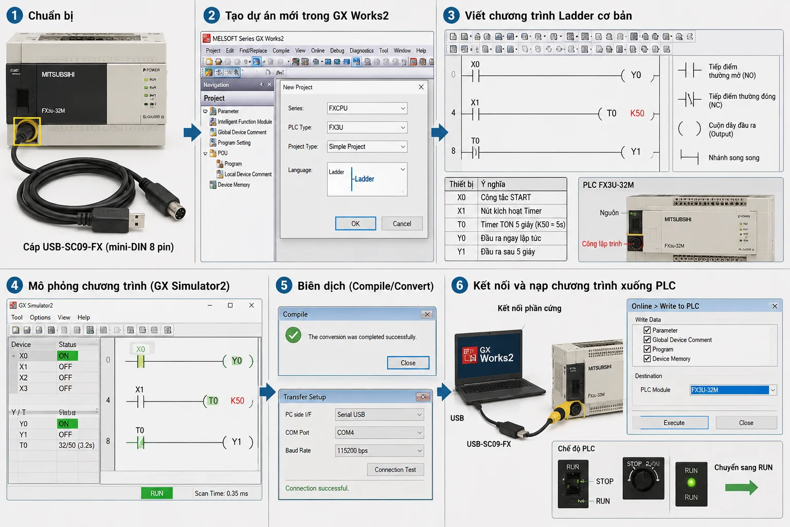Click the T0 value 32/50 (3.2s)
Screen dimensions: 790x527
click(x=77, y=445)
